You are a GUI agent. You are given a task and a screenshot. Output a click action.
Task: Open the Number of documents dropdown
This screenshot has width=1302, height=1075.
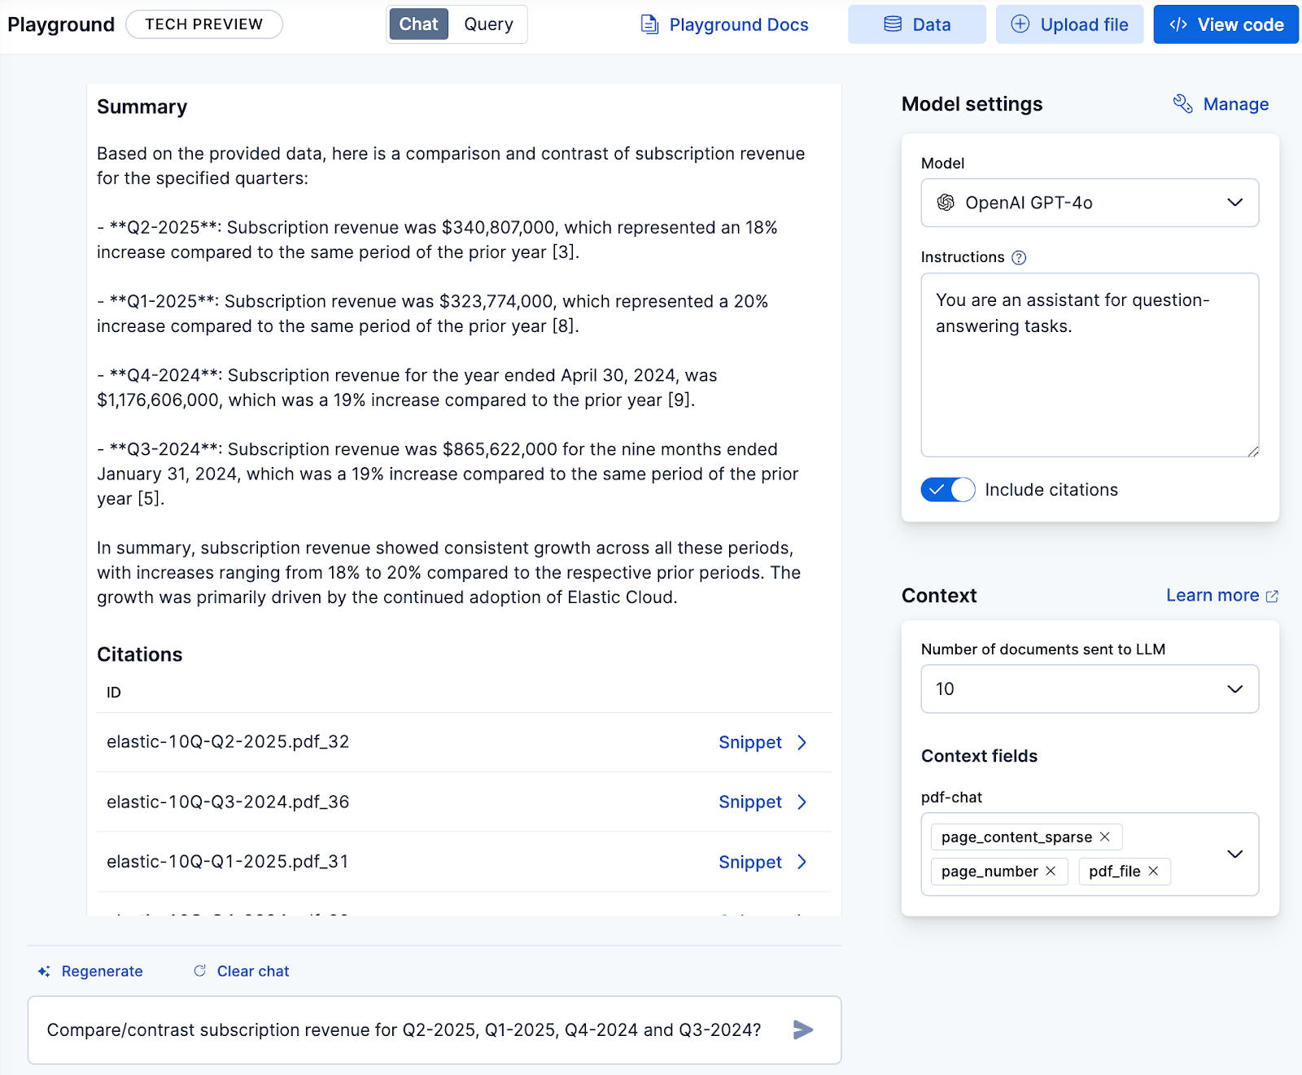[x=1090, y=689]
